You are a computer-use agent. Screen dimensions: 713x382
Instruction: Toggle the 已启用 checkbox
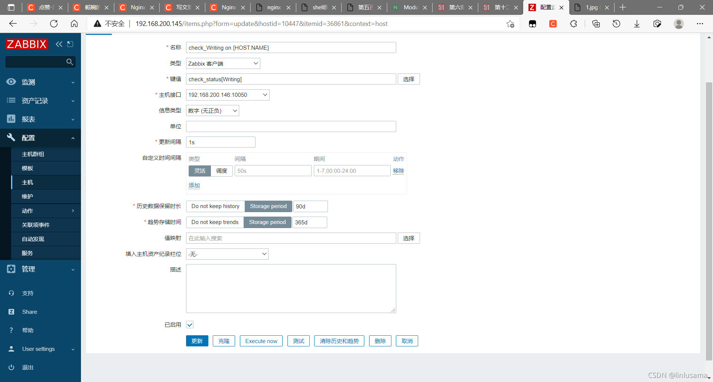[x=190, y=325]
